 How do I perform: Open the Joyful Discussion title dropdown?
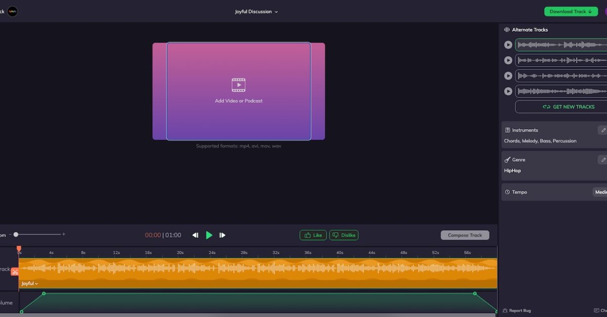(x=256, y=12)
